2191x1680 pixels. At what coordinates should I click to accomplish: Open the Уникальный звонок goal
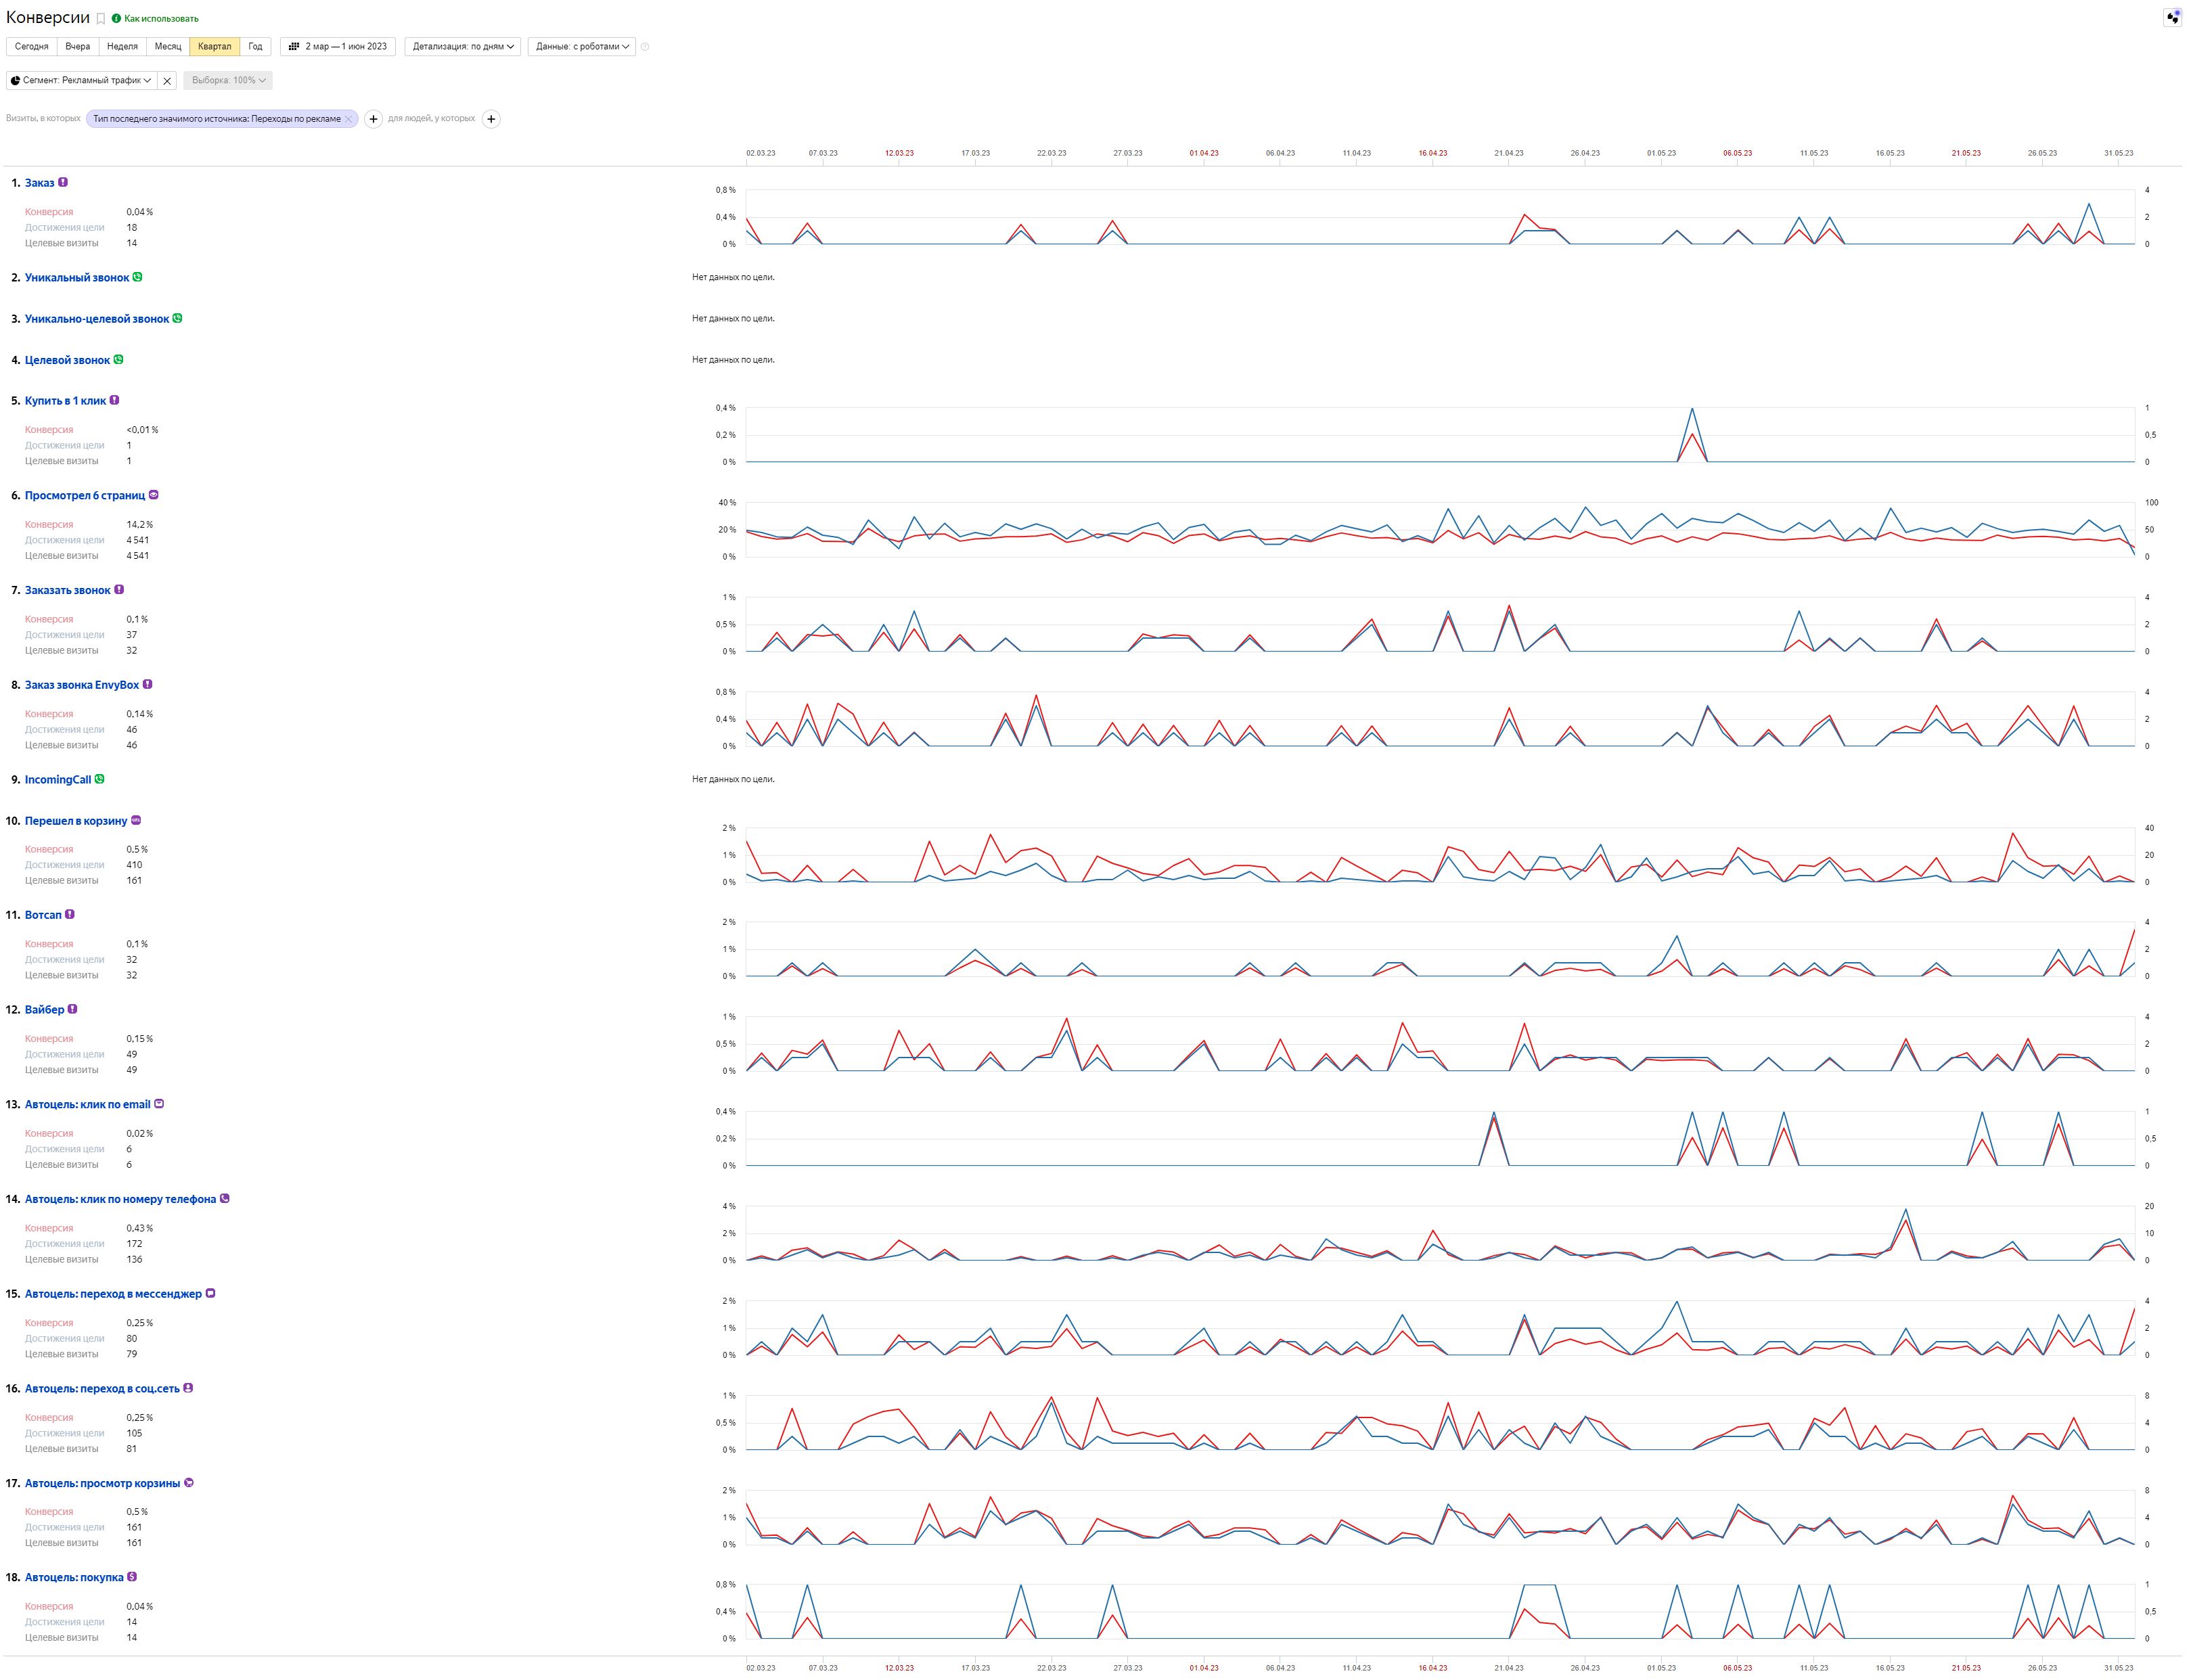click(x=77, y=278)
